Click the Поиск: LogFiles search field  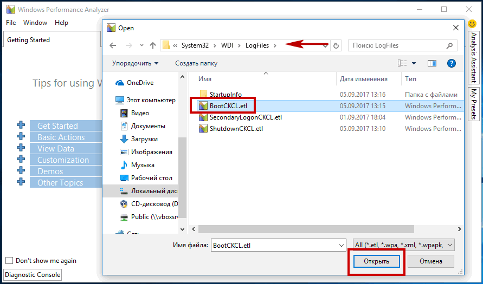click(x=403, y=45)
